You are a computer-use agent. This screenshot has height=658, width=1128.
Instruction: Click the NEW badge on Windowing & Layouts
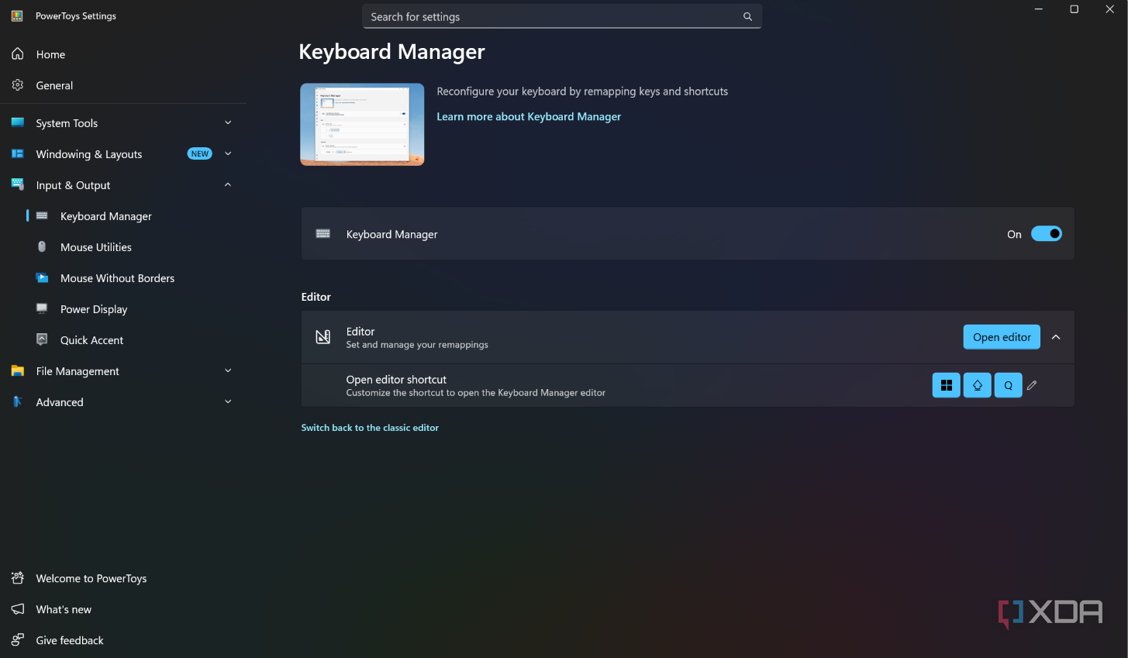coord(200,153)
